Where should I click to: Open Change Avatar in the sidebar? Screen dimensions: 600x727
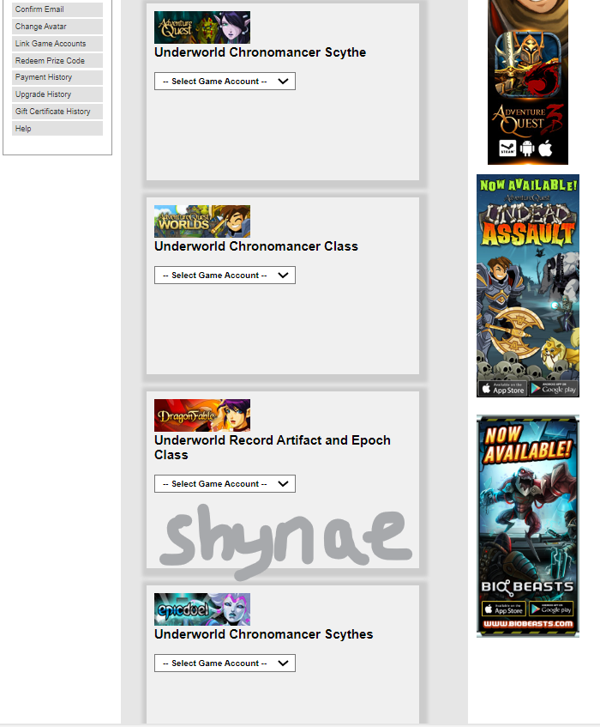pos(57,27)
